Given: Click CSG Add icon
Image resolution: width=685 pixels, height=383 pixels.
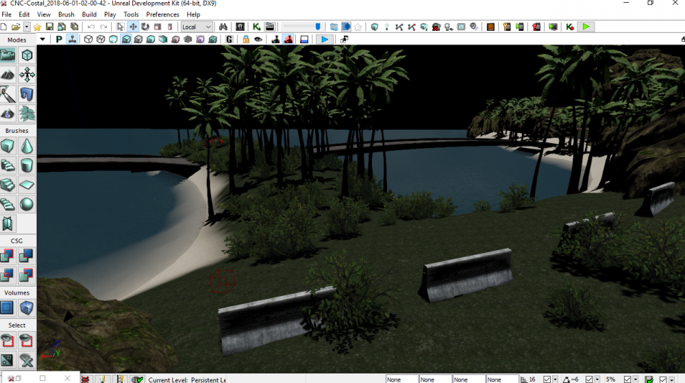Looking at the screenshot, I should [8, 256].
